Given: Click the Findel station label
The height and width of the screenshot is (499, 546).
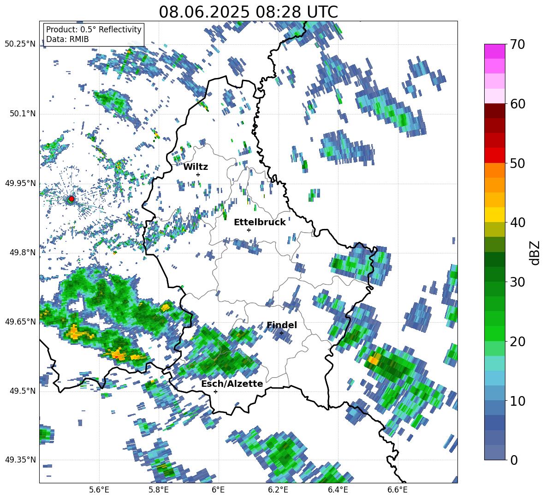Looking at the screenshot, I should (x=282, y=325).
